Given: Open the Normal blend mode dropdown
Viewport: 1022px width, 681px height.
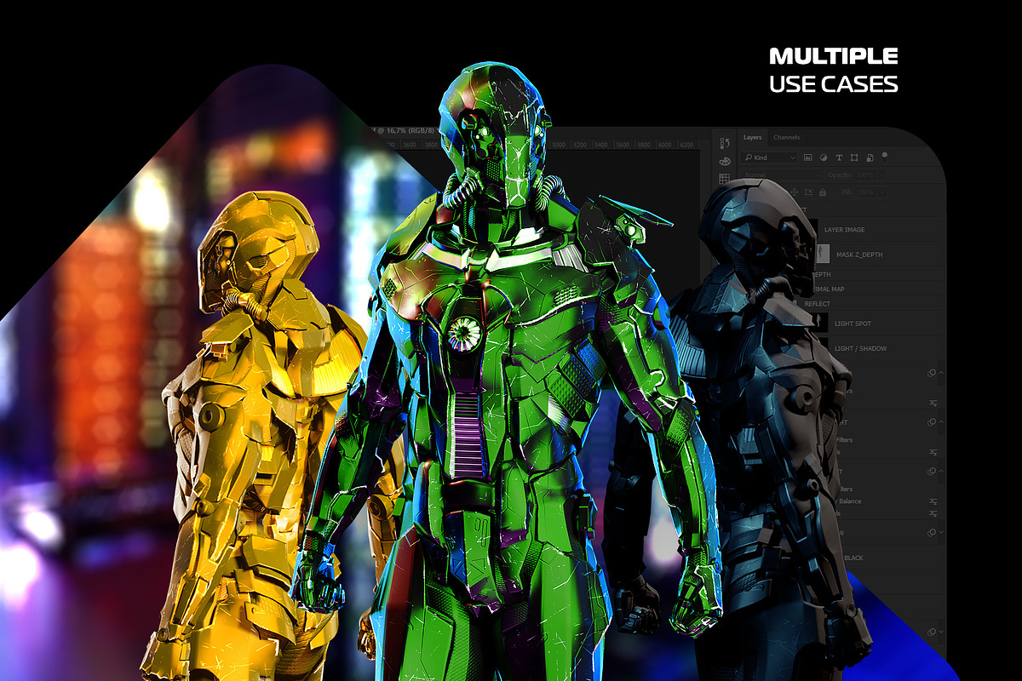Looking at the screenshot, I should (x=782, y=175).
